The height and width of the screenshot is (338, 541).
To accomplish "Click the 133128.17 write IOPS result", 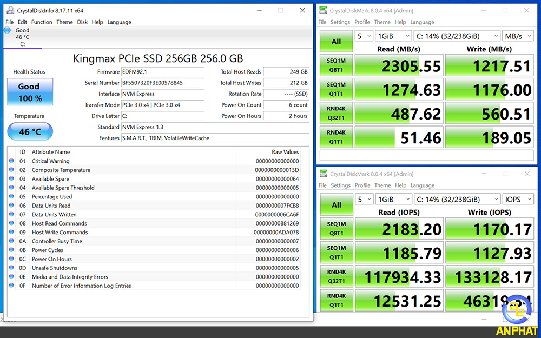I will coord(490,276).
